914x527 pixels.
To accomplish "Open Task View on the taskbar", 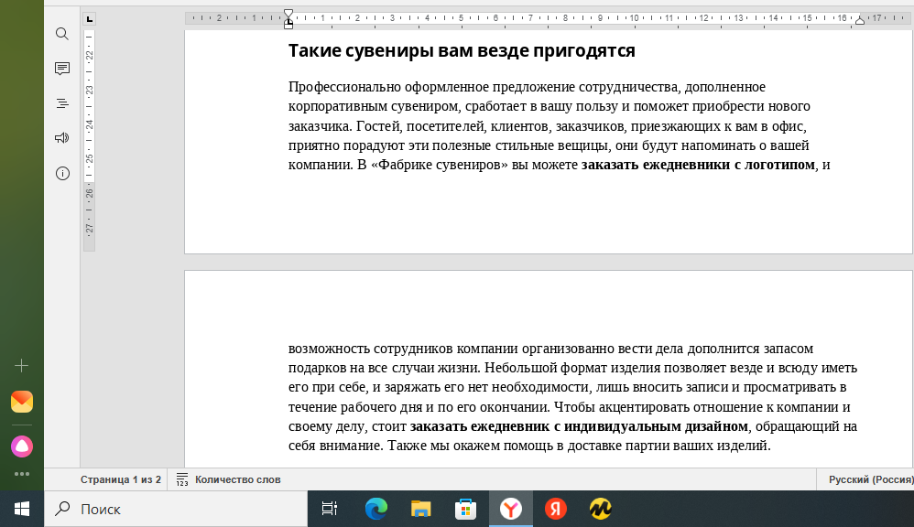I will pyautogui.click(x=330, y=509).
